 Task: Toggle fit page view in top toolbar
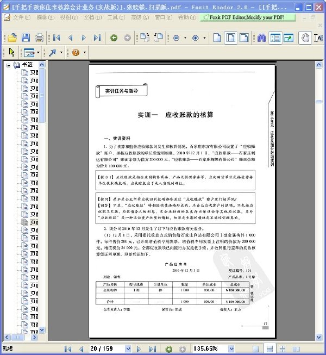230,38
